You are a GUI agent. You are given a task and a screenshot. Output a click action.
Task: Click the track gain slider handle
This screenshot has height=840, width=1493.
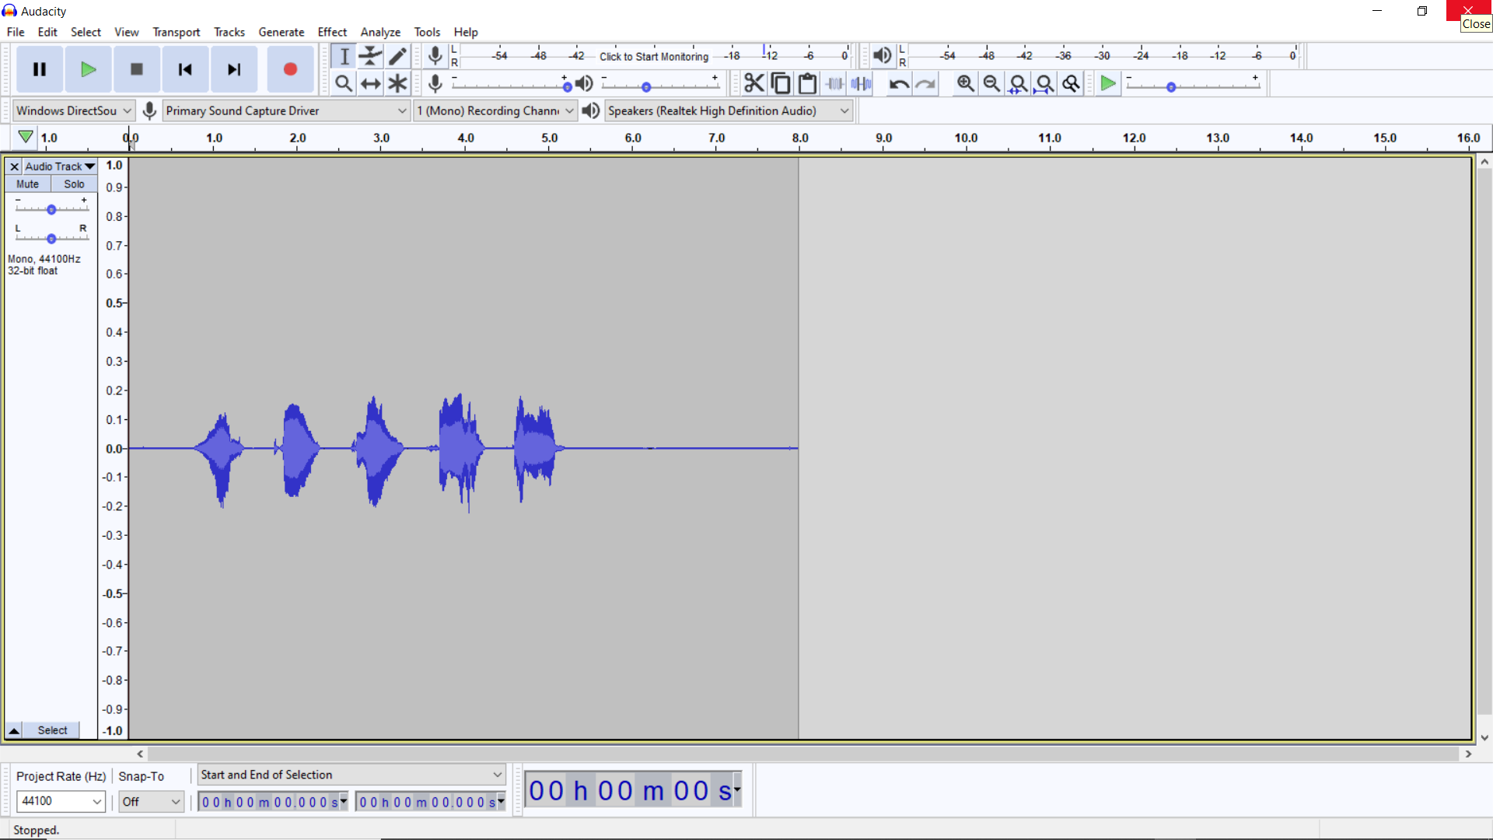pos(51,210)
